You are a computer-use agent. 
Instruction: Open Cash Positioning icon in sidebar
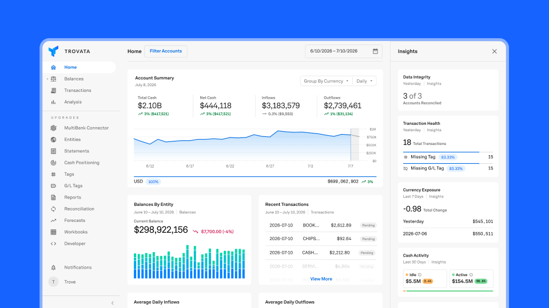pyautogui.click(x=53, y=163)
